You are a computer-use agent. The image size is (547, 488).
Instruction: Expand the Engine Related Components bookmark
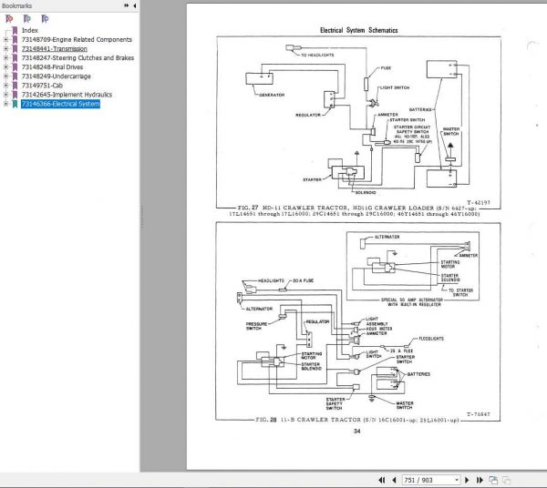5,40
